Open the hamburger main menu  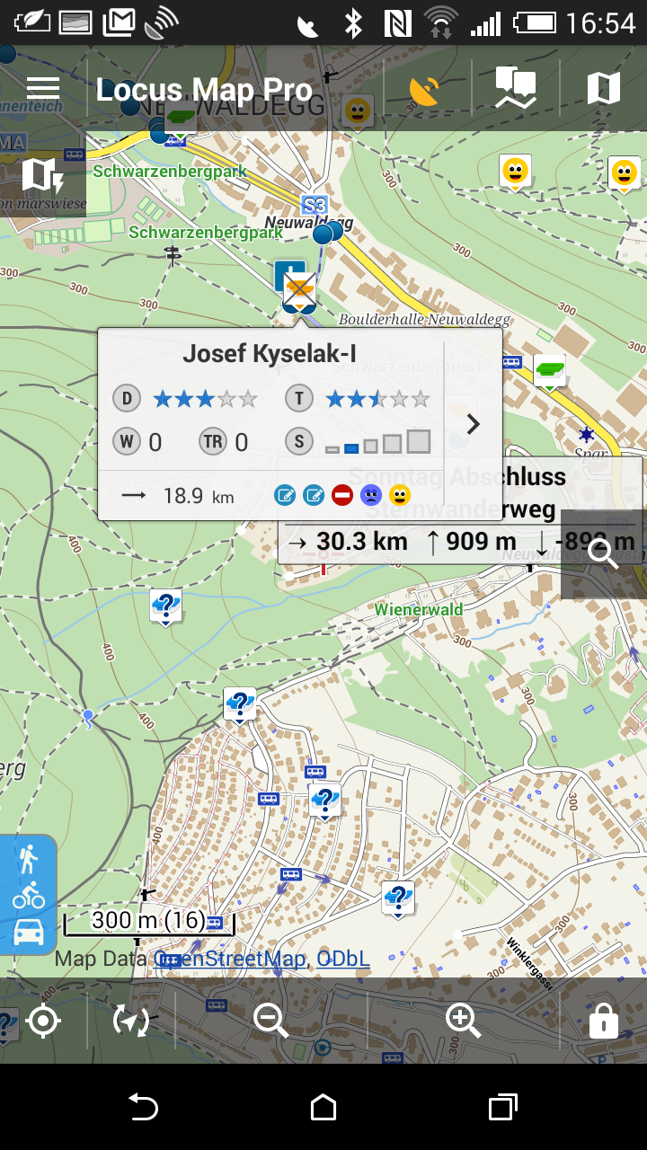pos(43,88)
